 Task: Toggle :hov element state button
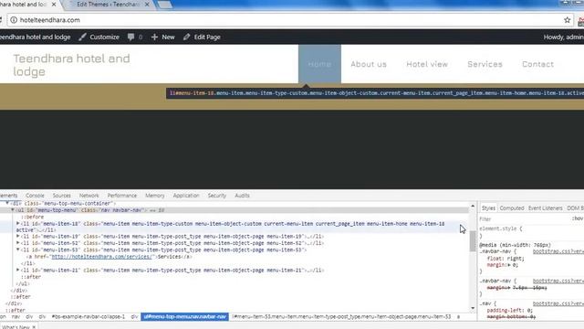pyautogui.click(x=578, y=218)
